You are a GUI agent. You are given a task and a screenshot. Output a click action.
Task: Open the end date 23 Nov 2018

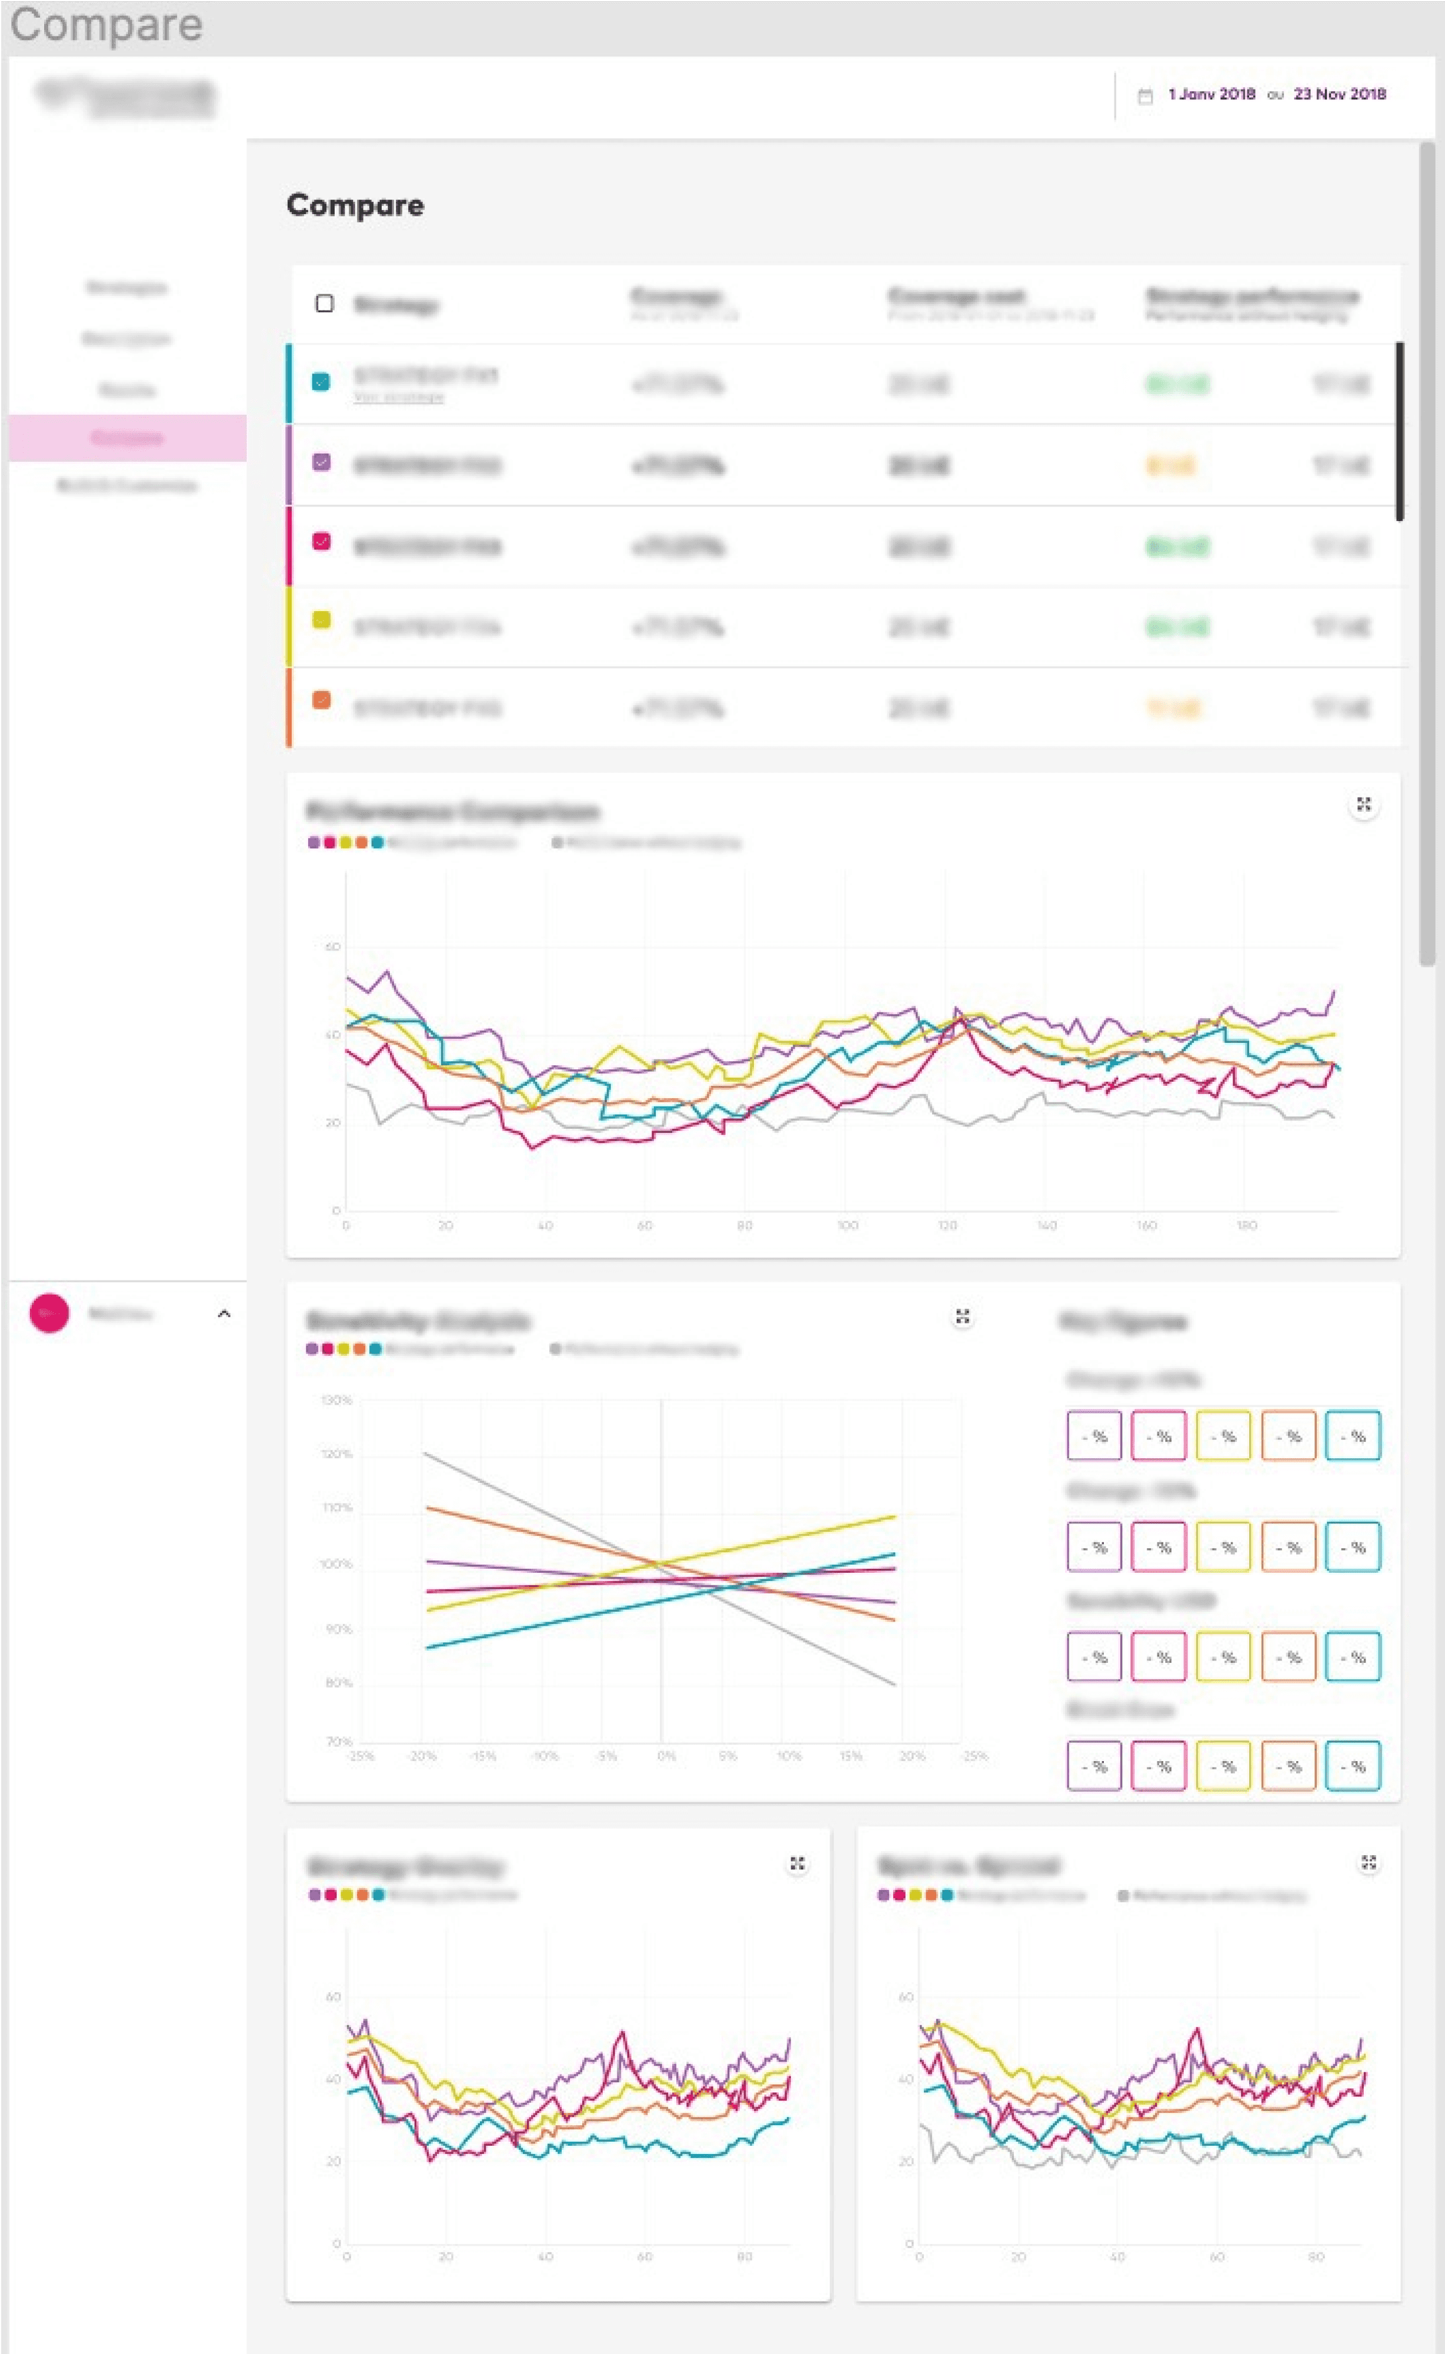(x=1339, y=94)
